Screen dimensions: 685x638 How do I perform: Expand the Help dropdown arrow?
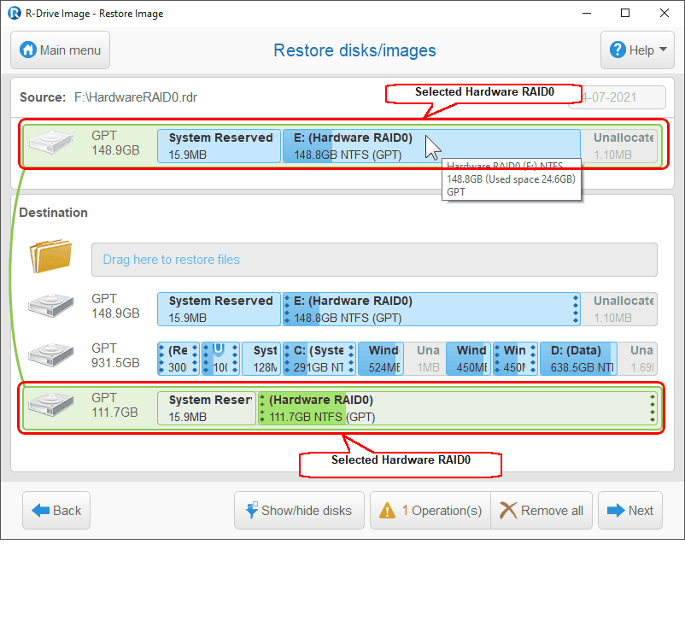click(663, 50)
